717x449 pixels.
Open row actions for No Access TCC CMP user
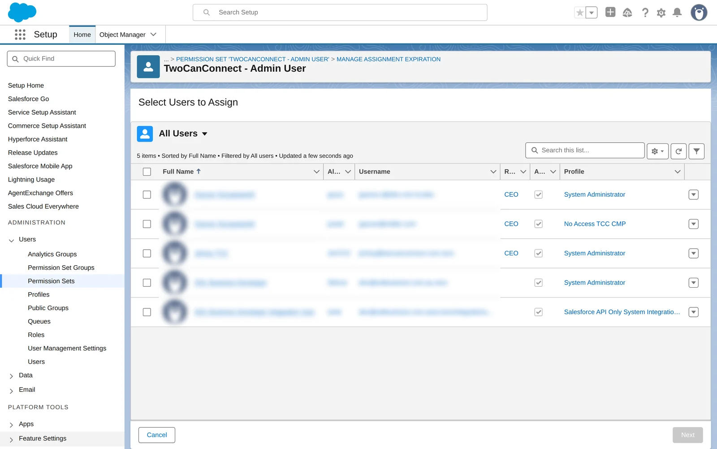(x=694, y=224)
